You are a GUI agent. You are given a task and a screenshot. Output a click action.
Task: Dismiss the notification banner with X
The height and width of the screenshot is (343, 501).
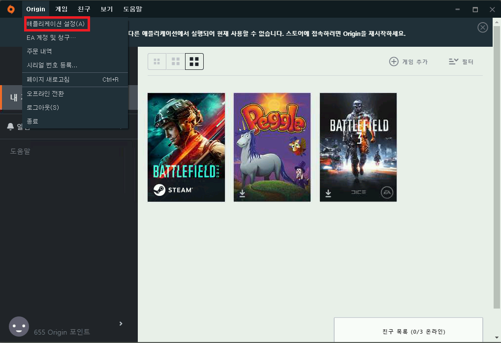click(x=482, y=28)
